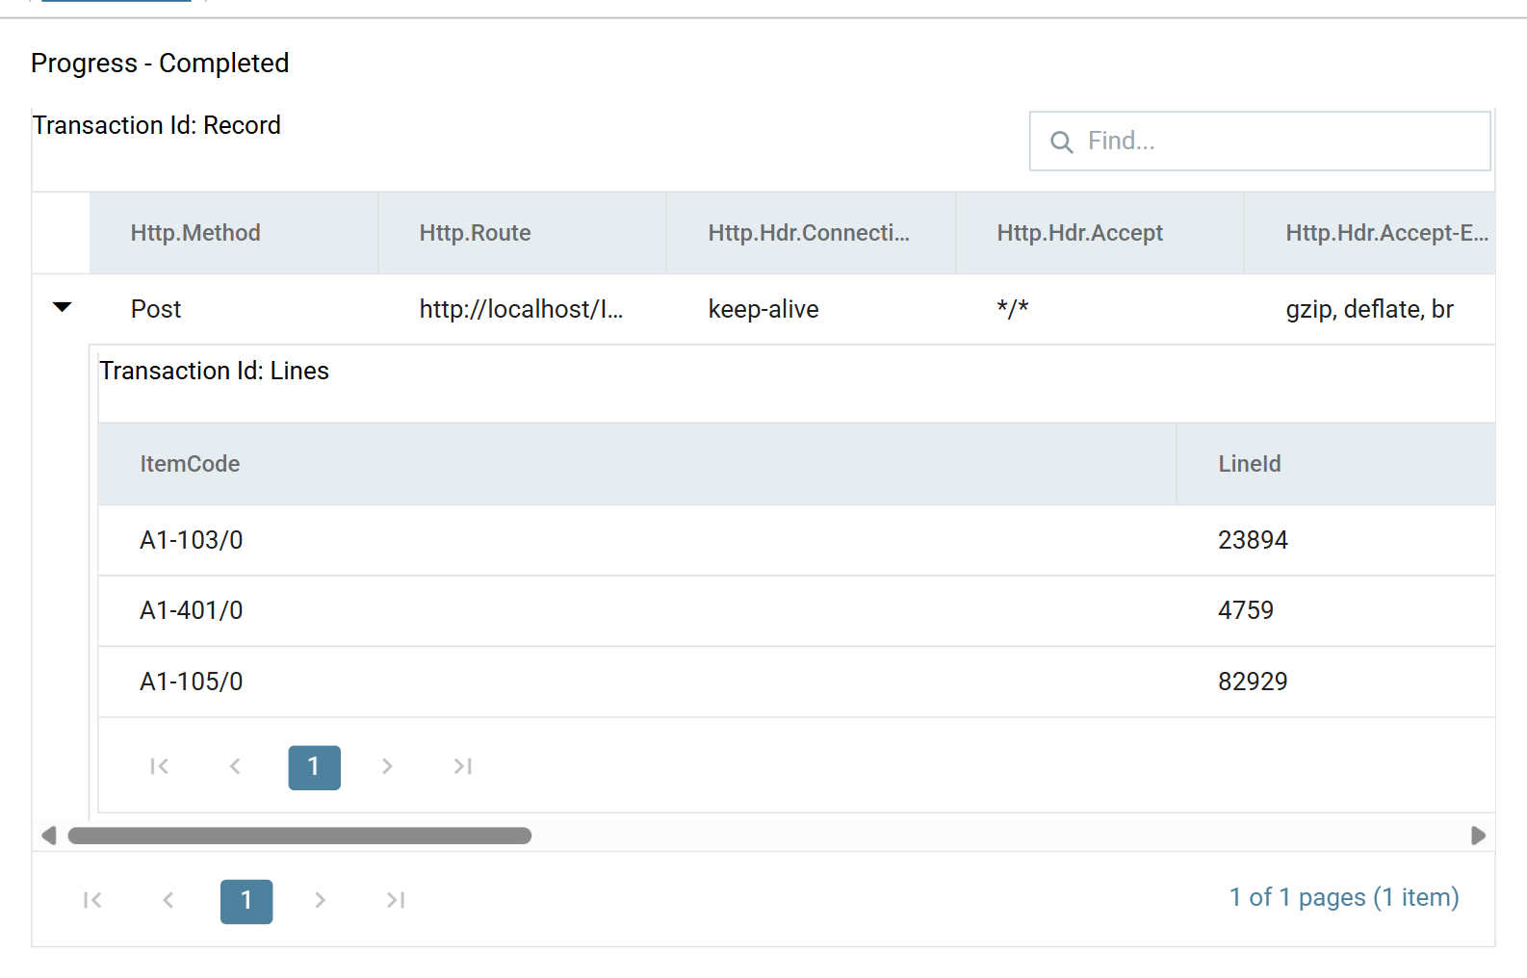Select the gzip, deflate, br cell

click(1369, 309)
